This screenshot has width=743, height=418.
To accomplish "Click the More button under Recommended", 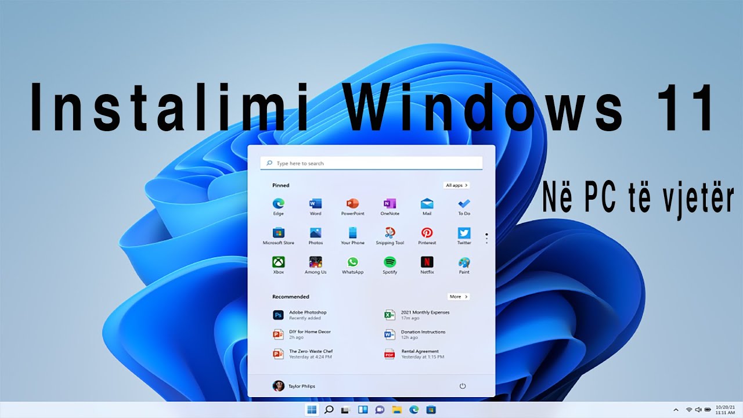I will [x=459, y=297].
